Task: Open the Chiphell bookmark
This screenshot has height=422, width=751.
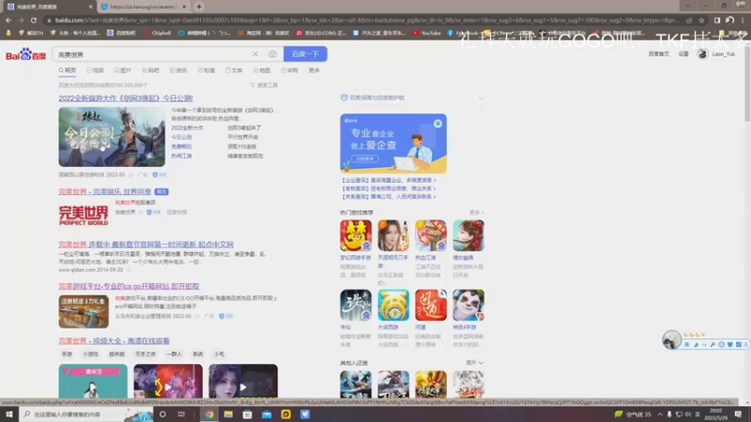Action: (x=157, y=33)
